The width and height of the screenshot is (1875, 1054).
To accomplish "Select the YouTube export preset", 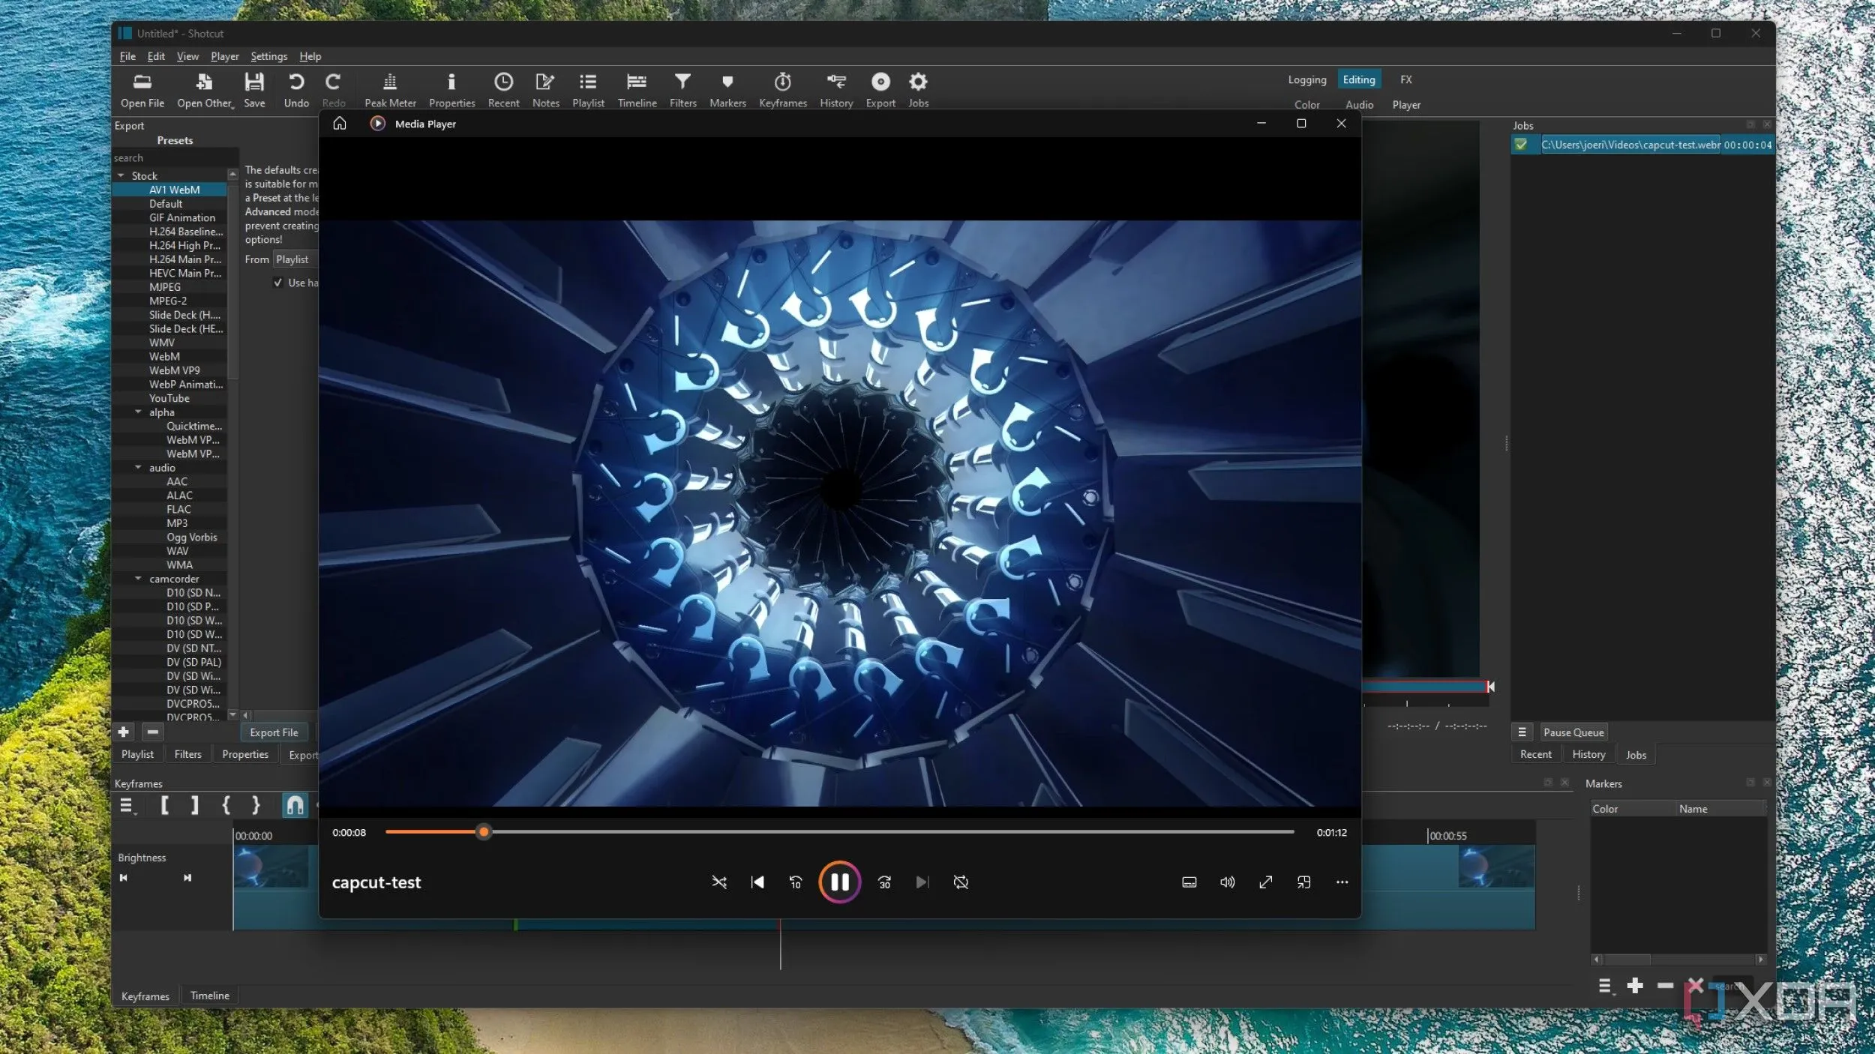I will (169, 398).
